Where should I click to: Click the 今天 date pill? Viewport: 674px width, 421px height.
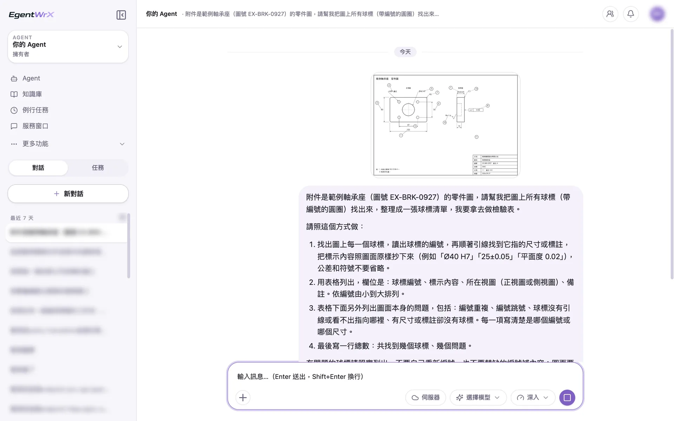(x=405, y=52)
